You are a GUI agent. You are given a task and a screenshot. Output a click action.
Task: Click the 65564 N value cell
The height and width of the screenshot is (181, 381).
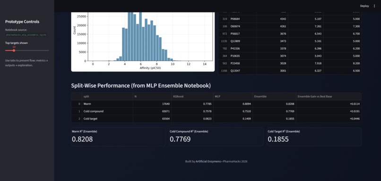152,119
